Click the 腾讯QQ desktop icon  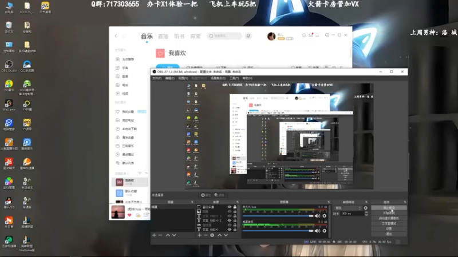pyautogui.click(x=9, y=203)
